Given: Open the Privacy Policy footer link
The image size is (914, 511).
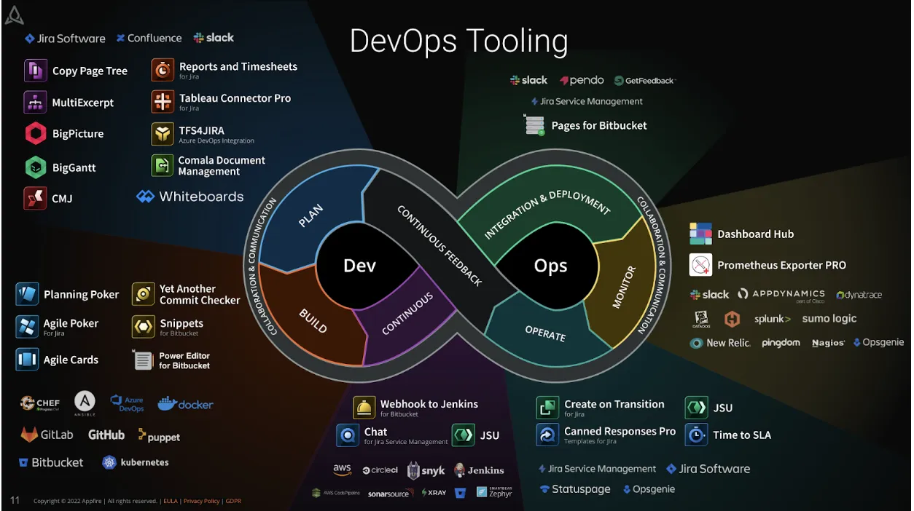Looking at the screenshot, I should (x=201, y=501).
